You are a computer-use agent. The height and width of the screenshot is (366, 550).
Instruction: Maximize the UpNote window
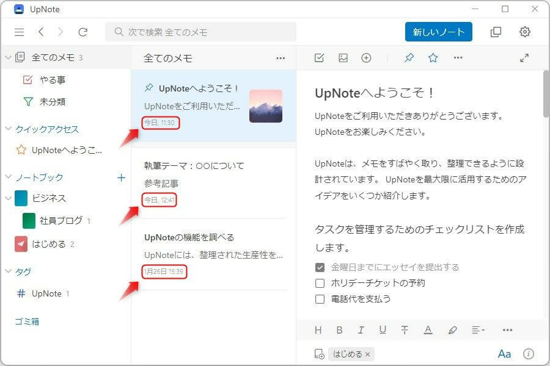point(505,9)
